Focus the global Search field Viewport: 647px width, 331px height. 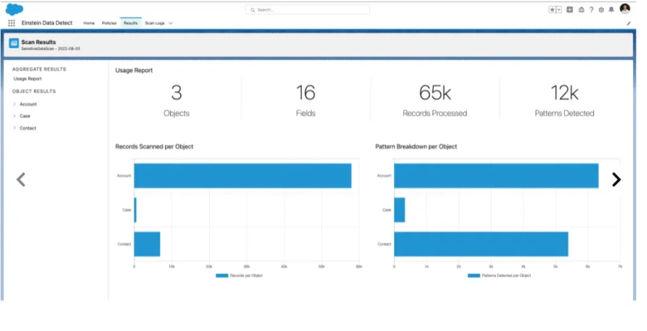tap(308, 10)
